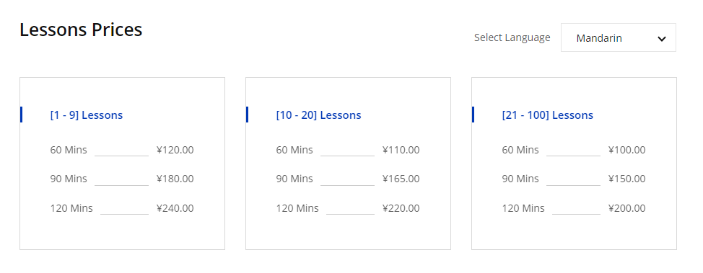Click the [1 - 9] Lessons title
703x273 pixels.
click(x=87, y=115)
